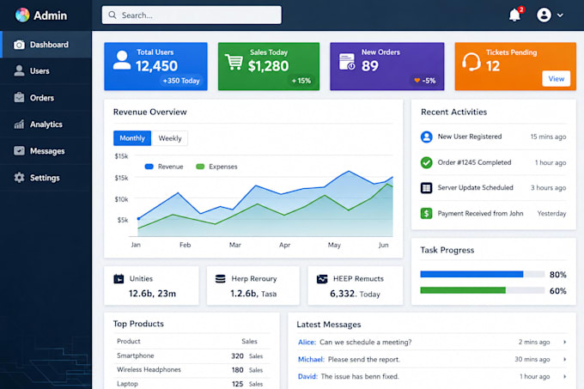
Task: Go to Messages in the sidebar
Action: coord(46,151)
